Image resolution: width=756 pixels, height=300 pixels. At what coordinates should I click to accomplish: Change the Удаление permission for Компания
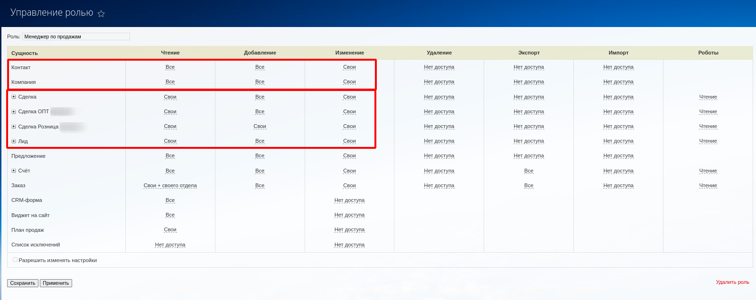439,82
